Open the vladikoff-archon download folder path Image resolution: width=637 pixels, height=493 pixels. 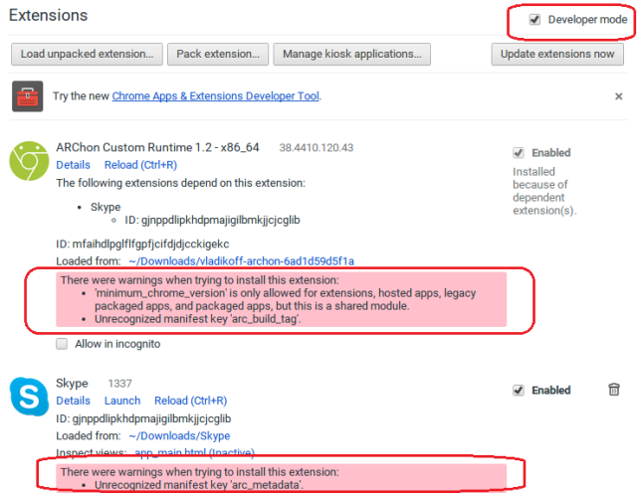(x=242, y=260)
